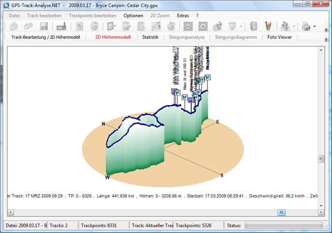Click the file cabinet icon in toolbar
This screenshot has height=233, width=332.
tap(254, 26)
